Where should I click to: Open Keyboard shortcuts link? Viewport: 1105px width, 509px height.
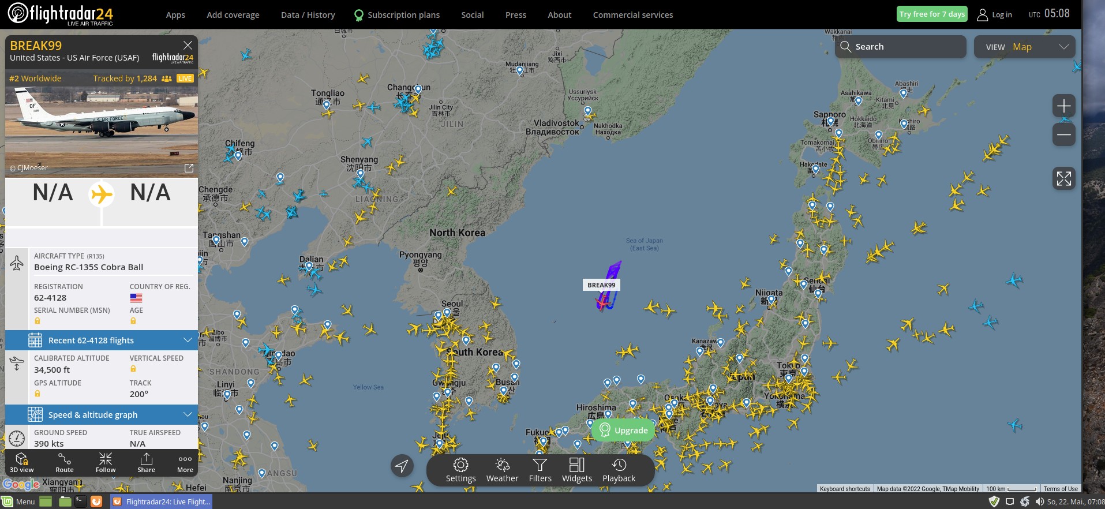coord(845,489)
